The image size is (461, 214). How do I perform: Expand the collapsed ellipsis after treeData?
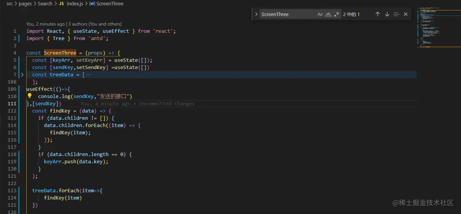88,75
